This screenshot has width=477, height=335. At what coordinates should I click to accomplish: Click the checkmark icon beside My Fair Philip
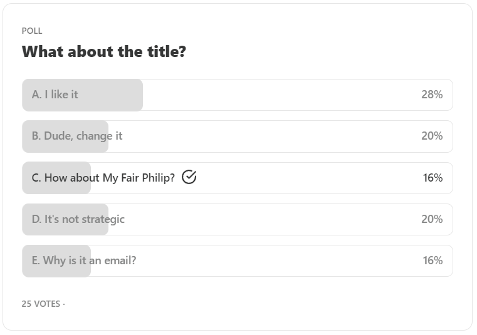tap(189, 177)
